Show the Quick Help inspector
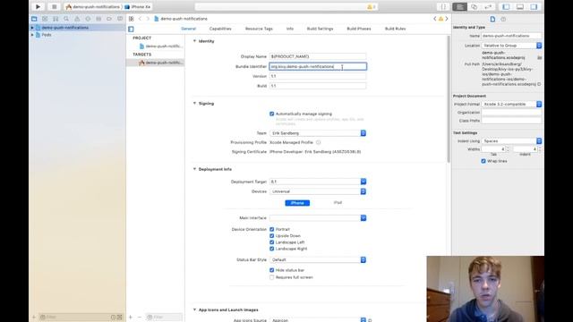573x322 pixels. click(x=503, y=19)
